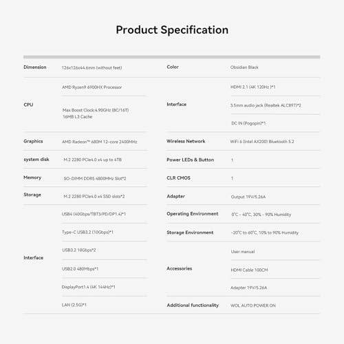Select the CPU label
This screenshot has height=344, width=344.
tap(28, 105)
